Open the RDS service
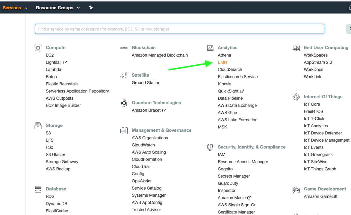 coord(50,196)
